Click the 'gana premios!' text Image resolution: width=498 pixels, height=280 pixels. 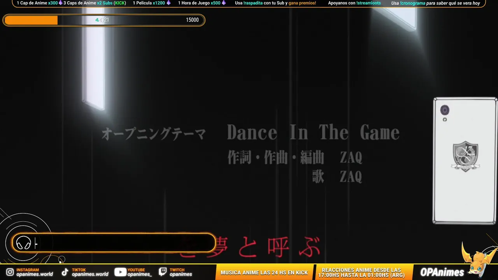click(x=302, y=3)
